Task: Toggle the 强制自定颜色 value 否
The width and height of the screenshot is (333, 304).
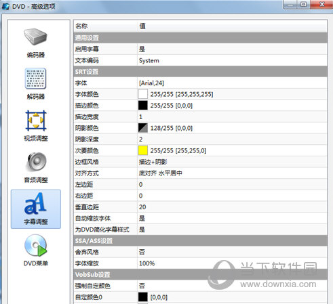Action: point(142,286)
